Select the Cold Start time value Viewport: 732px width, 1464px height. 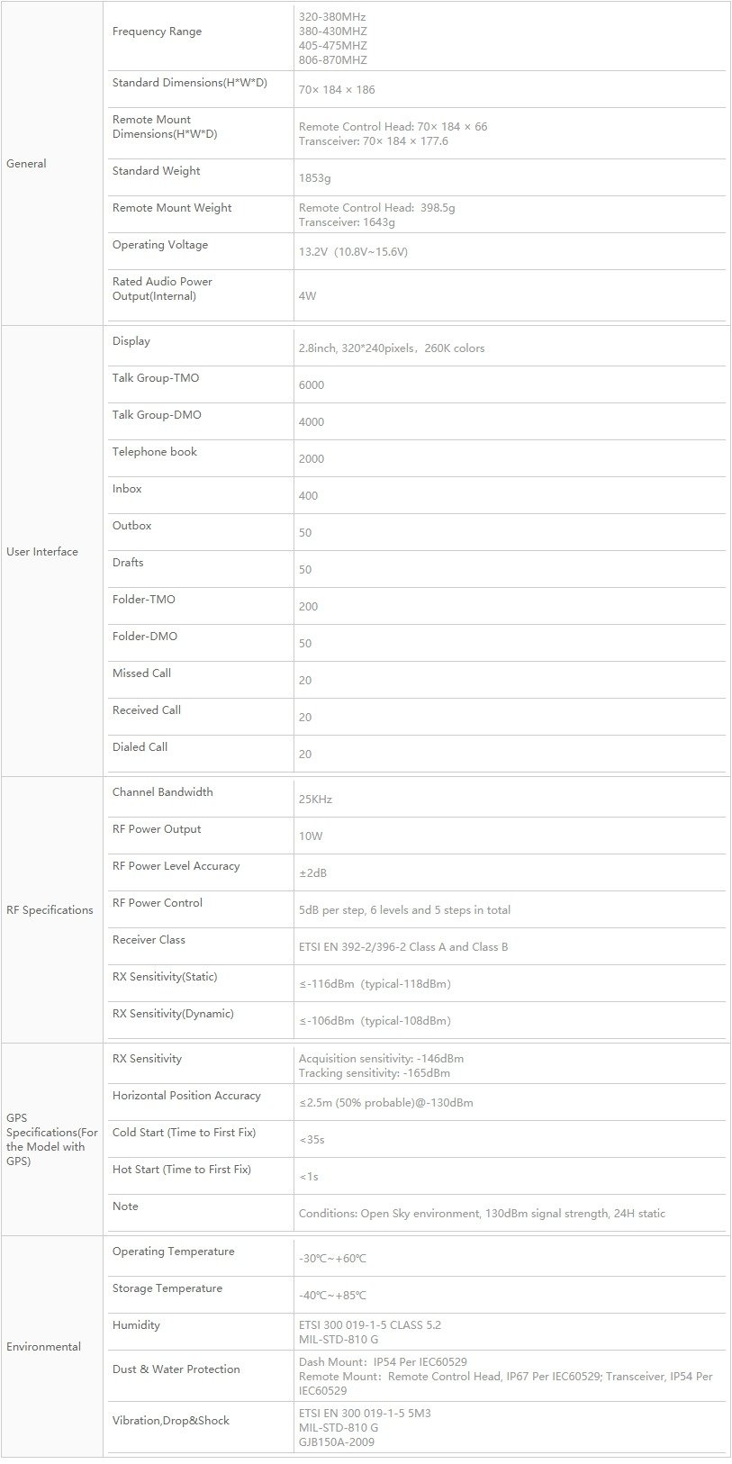tap(312, 1140)
